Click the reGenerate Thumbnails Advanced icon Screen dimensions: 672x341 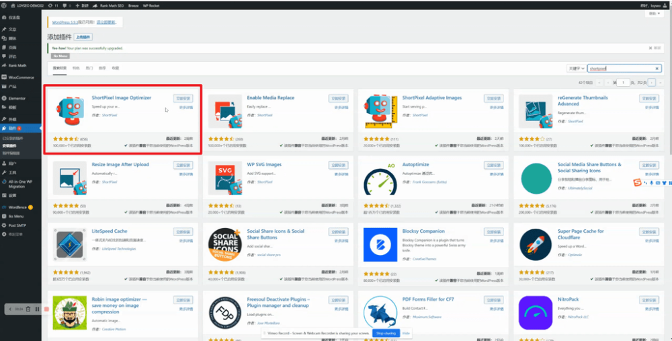[x=536, y=112]
